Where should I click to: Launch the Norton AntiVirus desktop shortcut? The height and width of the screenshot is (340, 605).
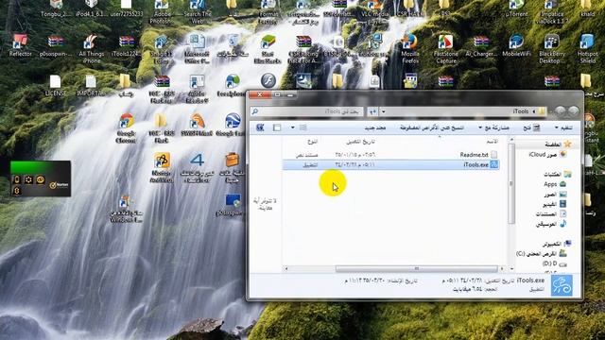point(162,168)
